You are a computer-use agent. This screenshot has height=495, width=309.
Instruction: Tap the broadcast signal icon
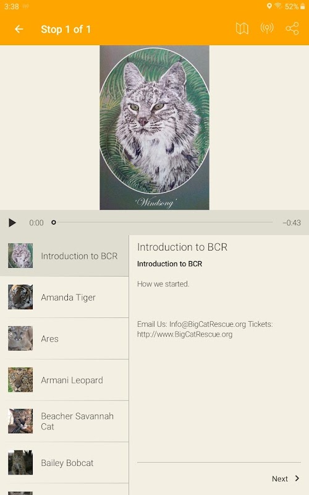267,28
